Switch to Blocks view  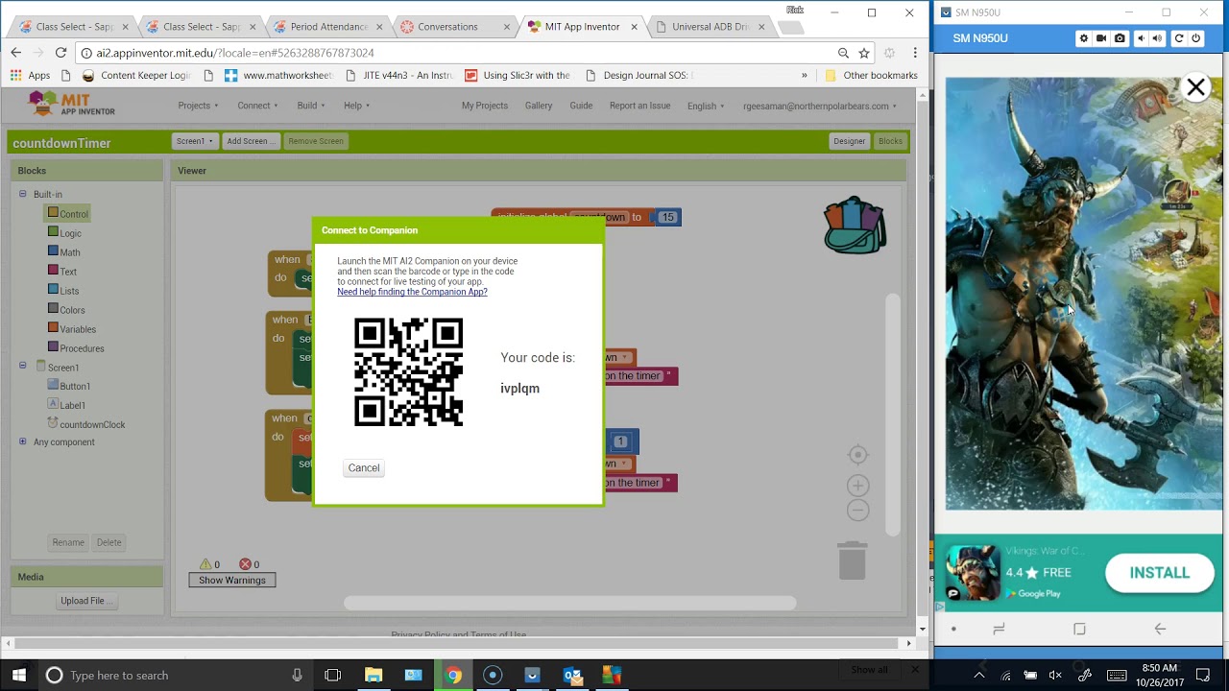click(x=890, y=141)
